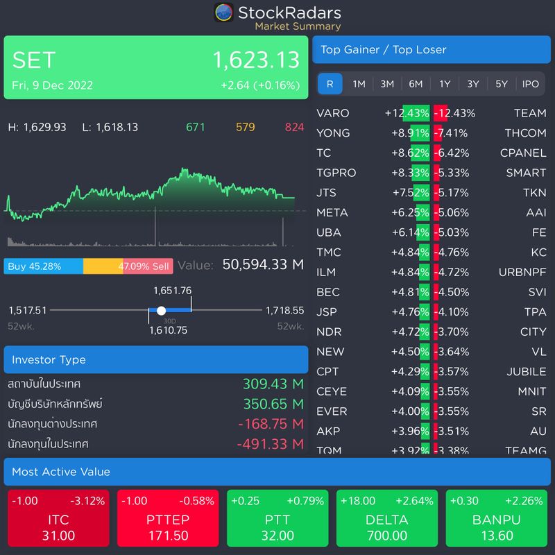Click the 30D marker on 52-week slider

161,311
